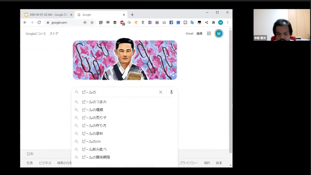311x175 pixels.
Task: Click the location target icon in address bar
Action: coord(85,23)
